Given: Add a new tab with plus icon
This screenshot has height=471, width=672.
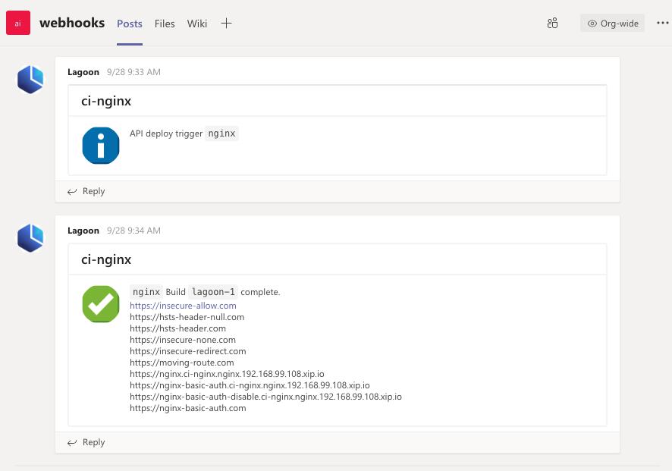Looking at the screenshot, I should pos(226,24).
